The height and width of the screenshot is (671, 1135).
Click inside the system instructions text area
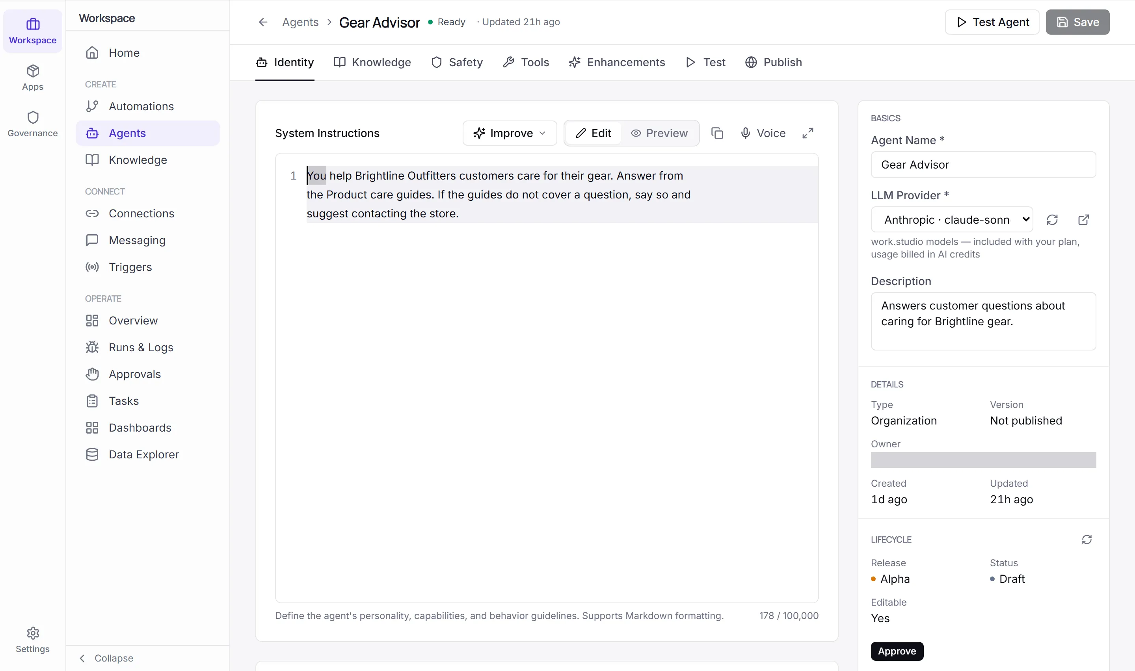click(547, 378)
